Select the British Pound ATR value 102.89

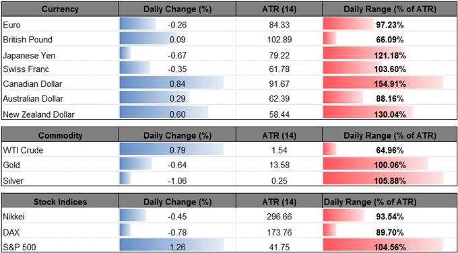pos(279,40)
